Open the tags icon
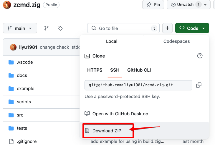Screen dimensions: 215x145 pos(60,28)
